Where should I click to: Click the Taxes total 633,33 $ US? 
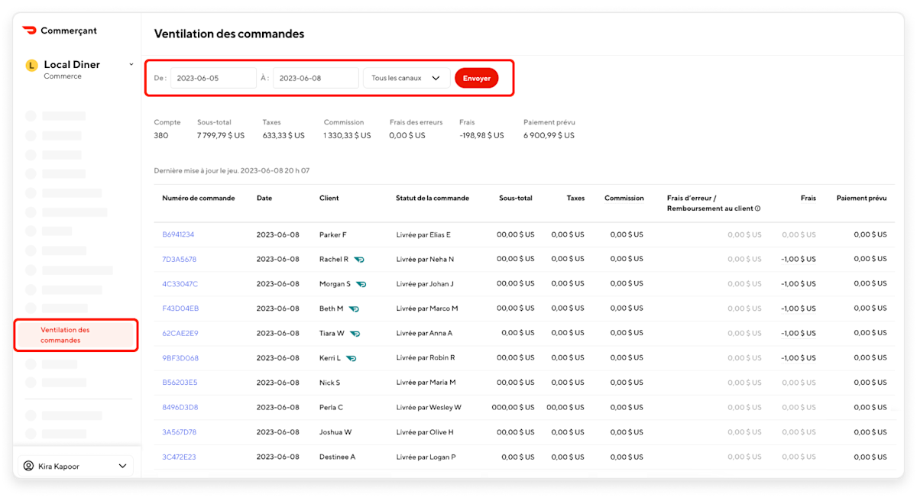coord(284,135)
